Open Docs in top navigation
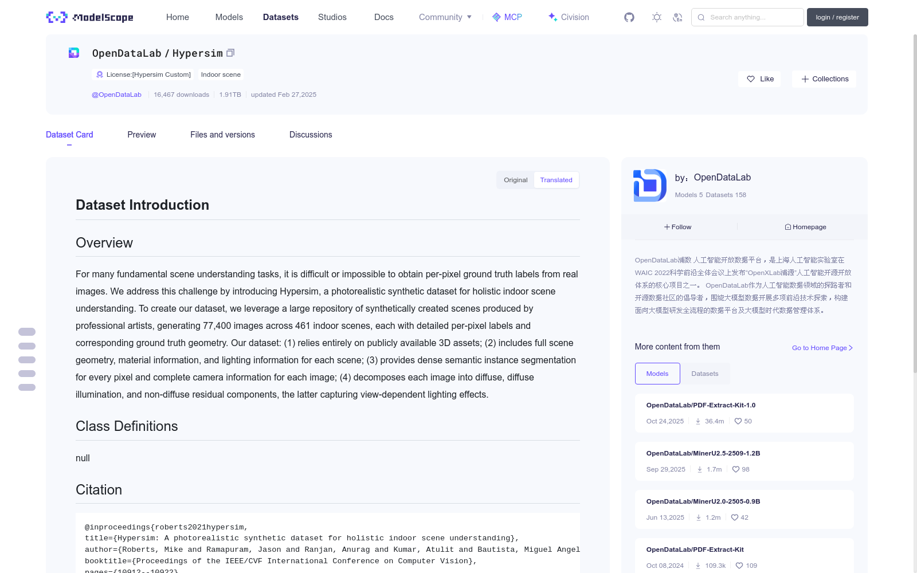Screen dimensions: 917x573 (384, 17)
